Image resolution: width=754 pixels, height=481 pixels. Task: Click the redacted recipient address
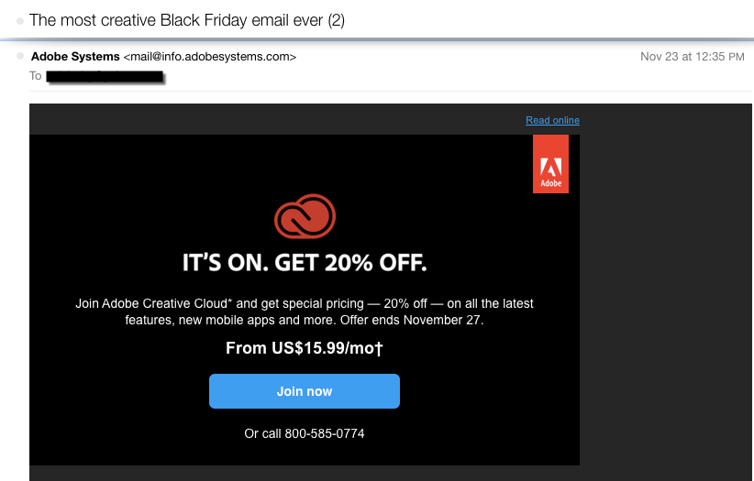105,77
